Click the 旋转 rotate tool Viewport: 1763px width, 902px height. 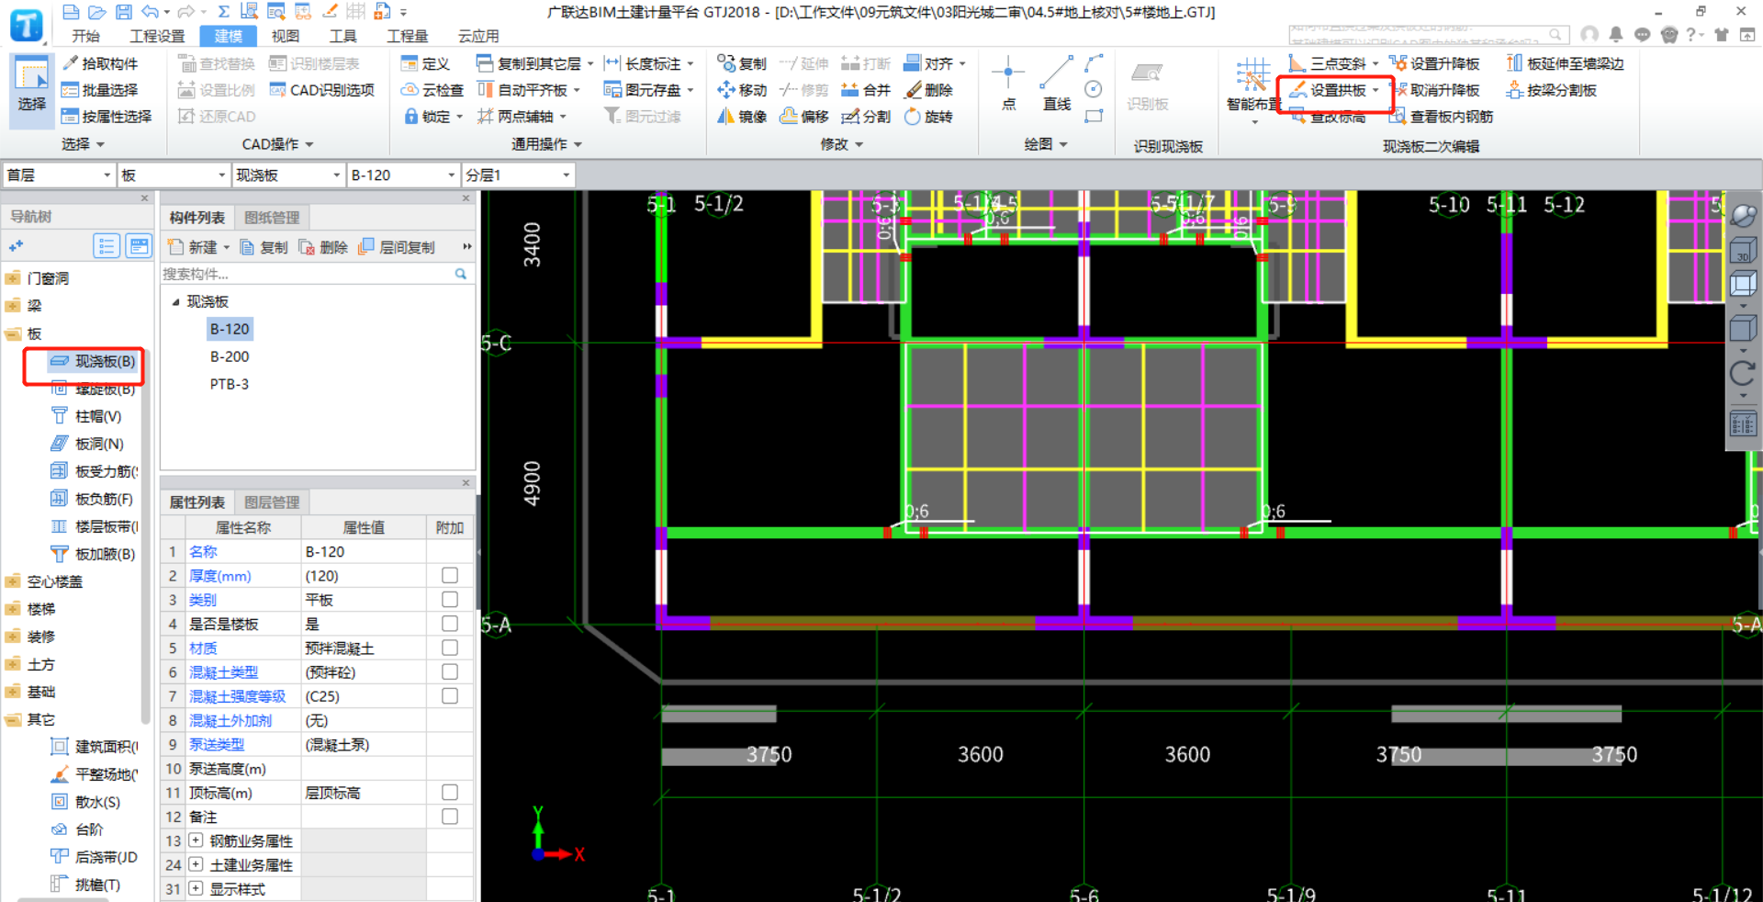click(928, 117)
